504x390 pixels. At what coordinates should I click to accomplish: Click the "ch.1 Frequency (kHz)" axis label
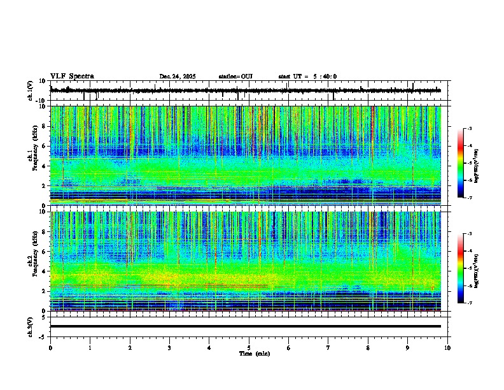point(33,148)
